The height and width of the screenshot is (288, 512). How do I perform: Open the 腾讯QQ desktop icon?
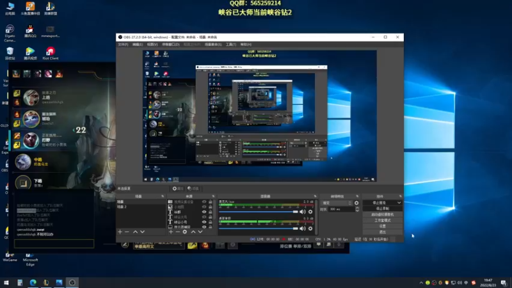point(30,31)
